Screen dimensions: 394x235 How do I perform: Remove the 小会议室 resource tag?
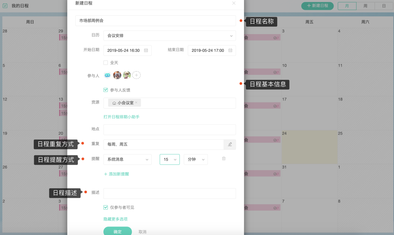click(x=136, y=103)
